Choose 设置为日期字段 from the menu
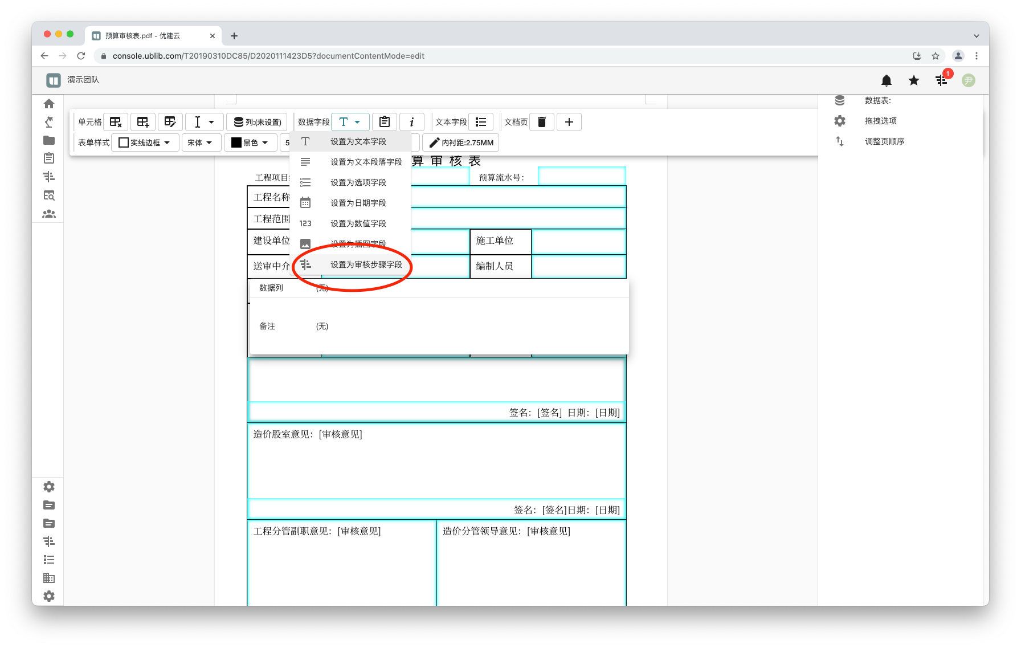The height and width of the screenshot is (648, 1021). click(x=358, y=203)
